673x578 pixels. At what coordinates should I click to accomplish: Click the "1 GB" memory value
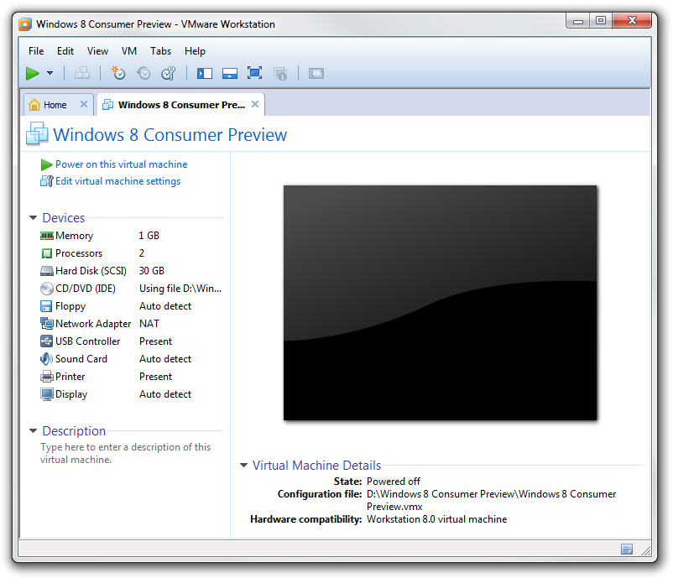149,236
